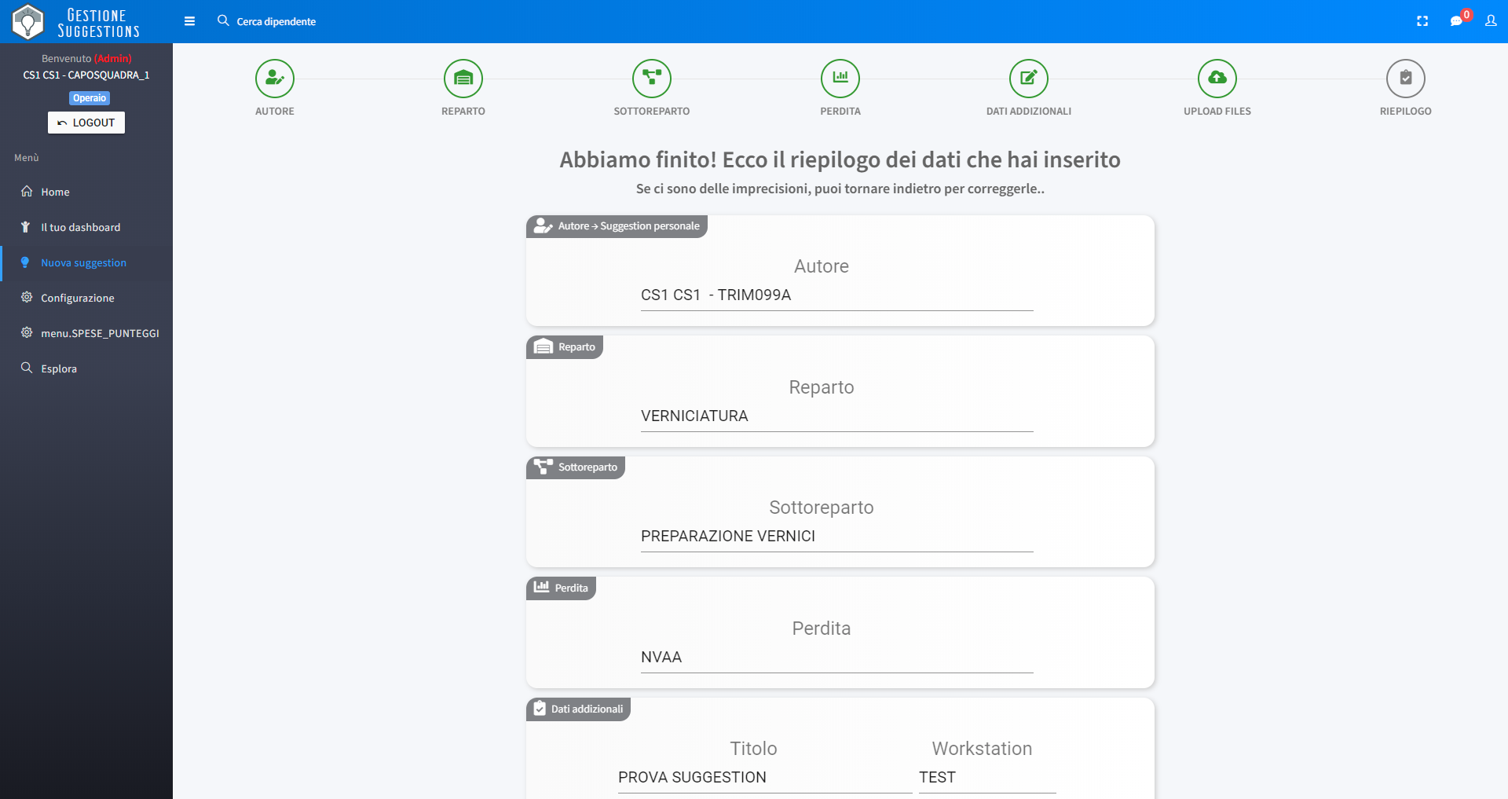Open the Reparto step icon
The width and height of the screenshot is (1508, 799).
click(x=463, y=79)
